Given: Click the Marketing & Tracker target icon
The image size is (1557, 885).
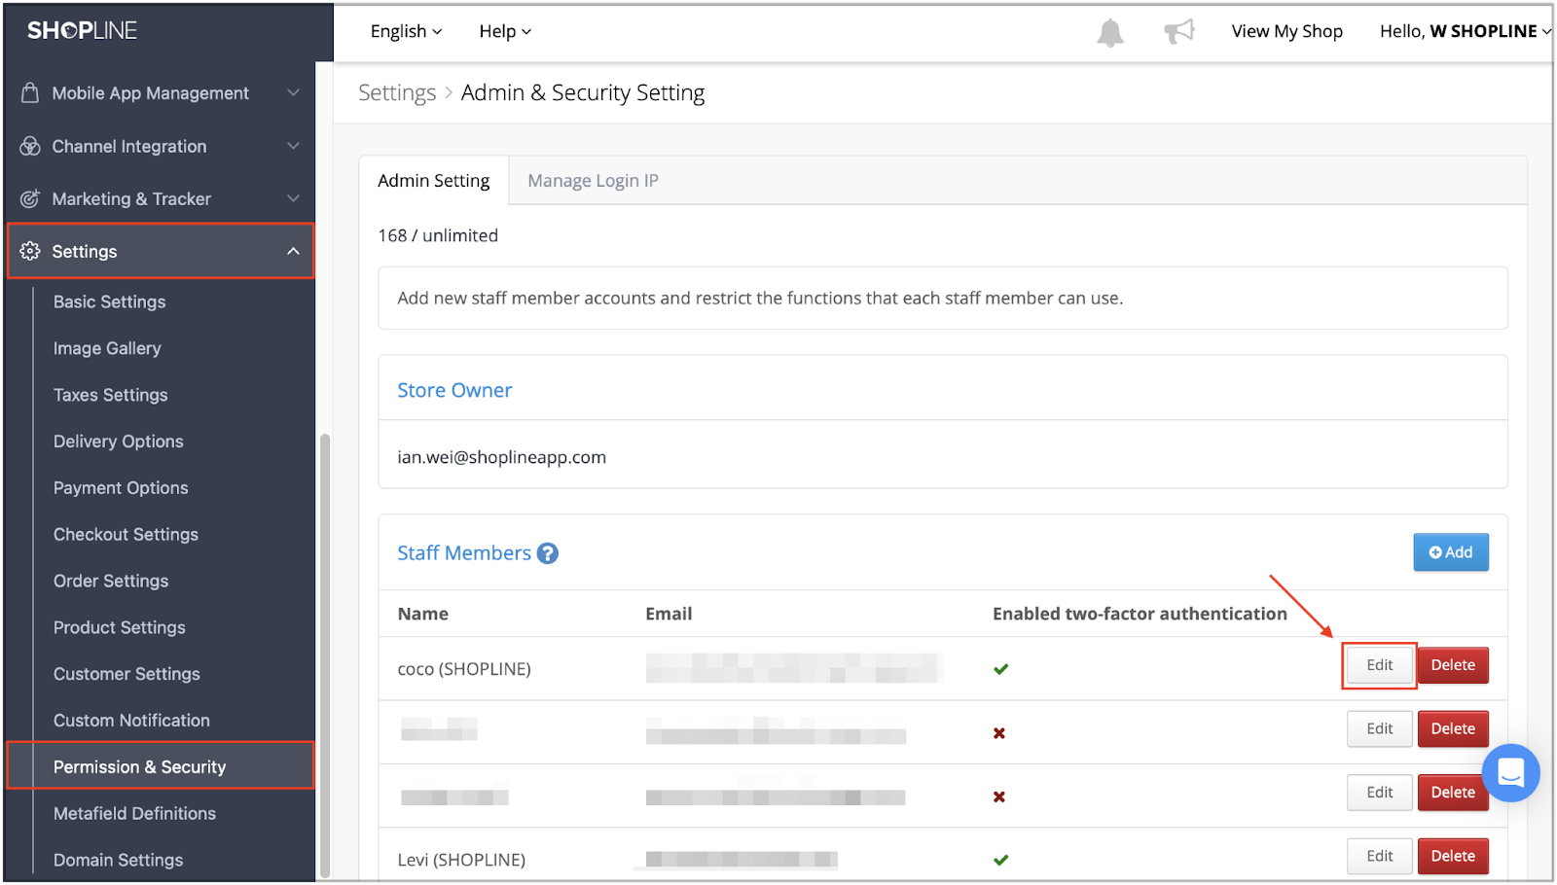Looking at the screenshot, I should click(x=30, y=198).
